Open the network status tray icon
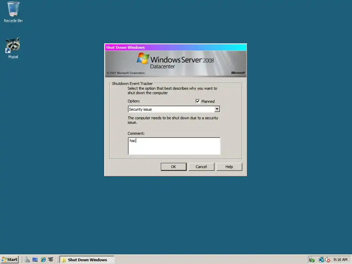Image resolution: width=352 pixels, height=264 pixels. coord(321,260)
